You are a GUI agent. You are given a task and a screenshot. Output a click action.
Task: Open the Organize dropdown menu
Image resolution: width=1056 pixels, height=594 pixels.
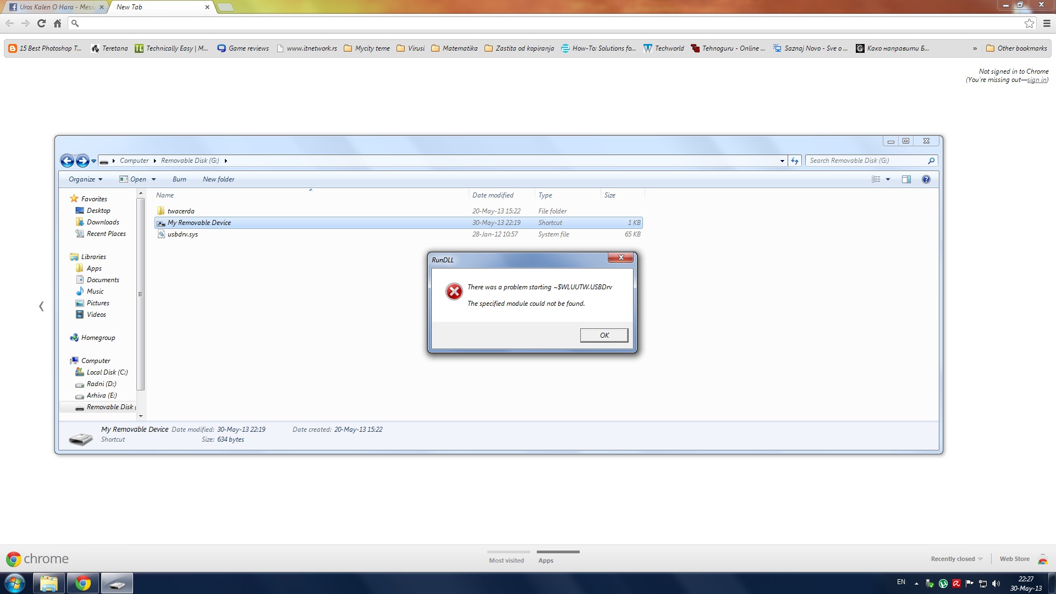pos(85,179)
